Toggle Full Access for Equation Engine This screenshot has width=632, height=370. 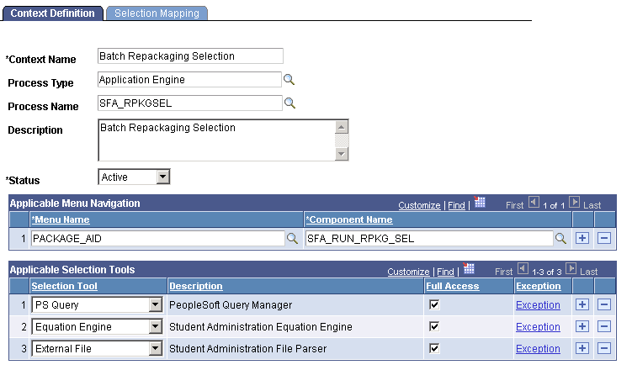(433, 326)
